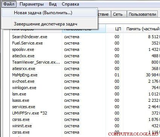Select the wininit.exe process
Viewport: 160px width, 137px height.
(x=22, y=126)
